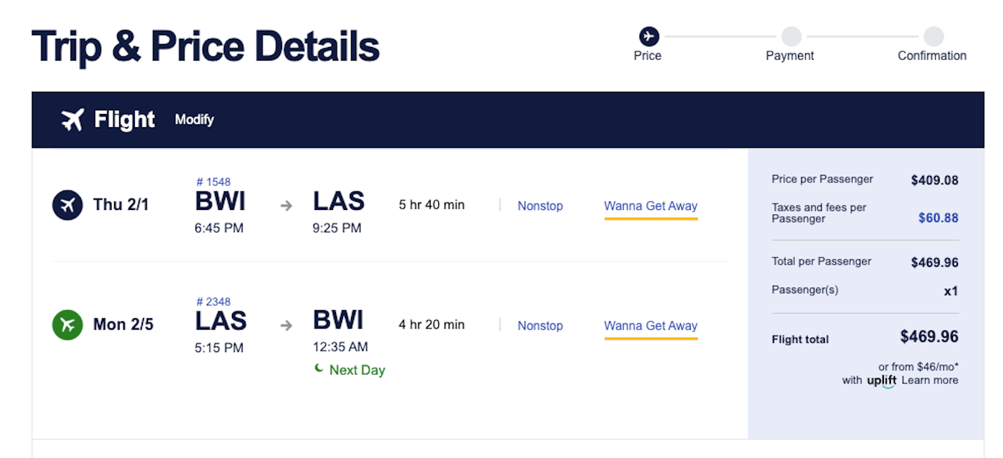Open flight number 1548 details

click(x=214, y=182)
